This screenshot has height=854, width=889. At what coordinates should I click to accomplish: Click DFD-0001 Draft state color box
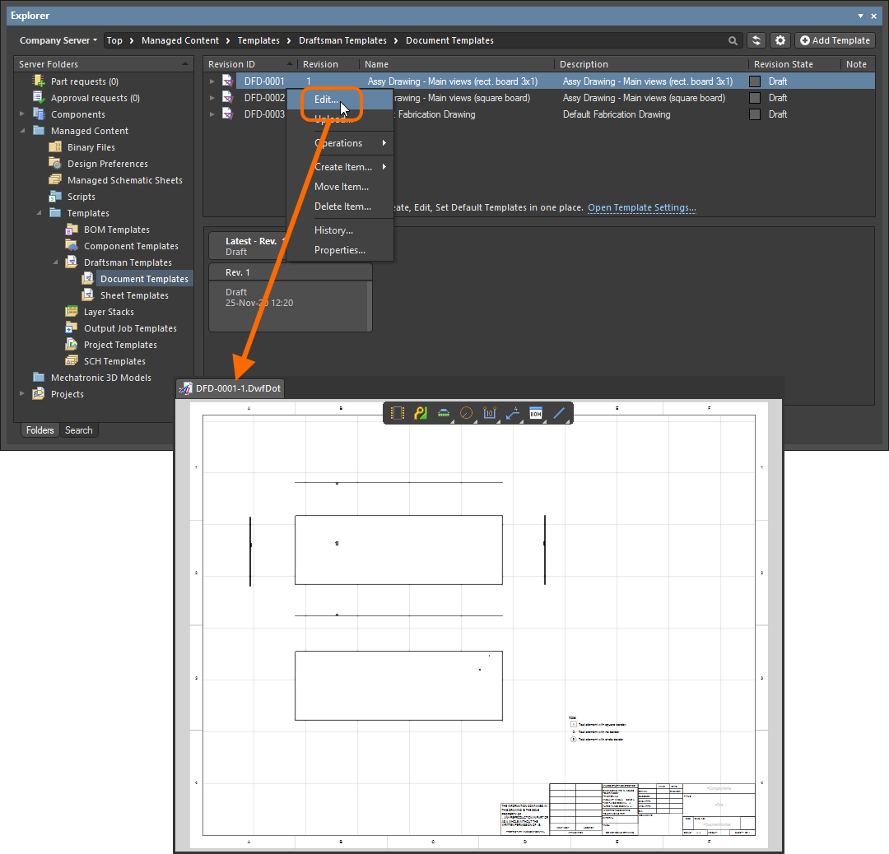tap(755, 81)
